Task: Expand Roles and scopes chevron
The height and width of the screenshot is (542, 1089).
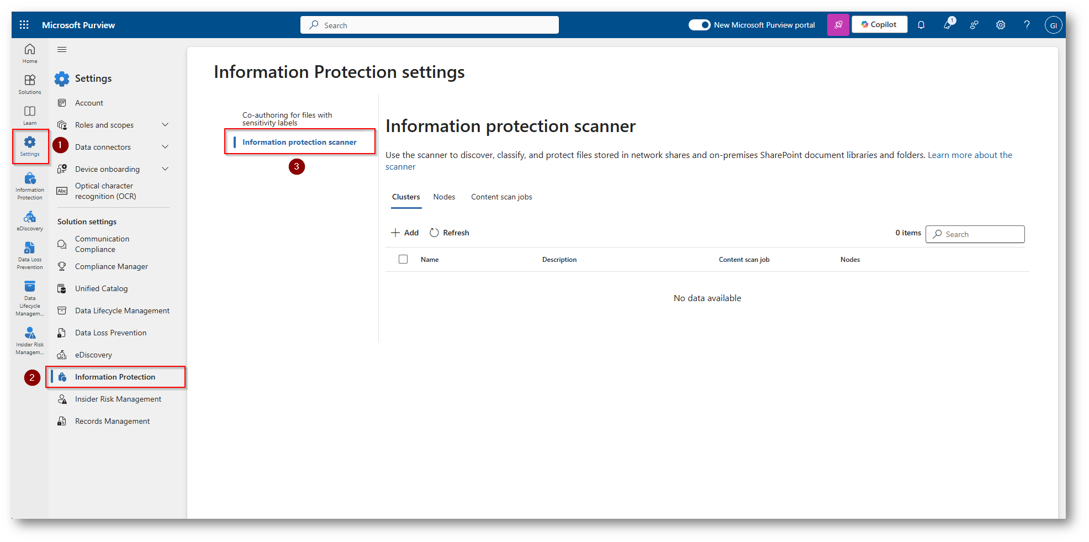Action: [165, 125]
